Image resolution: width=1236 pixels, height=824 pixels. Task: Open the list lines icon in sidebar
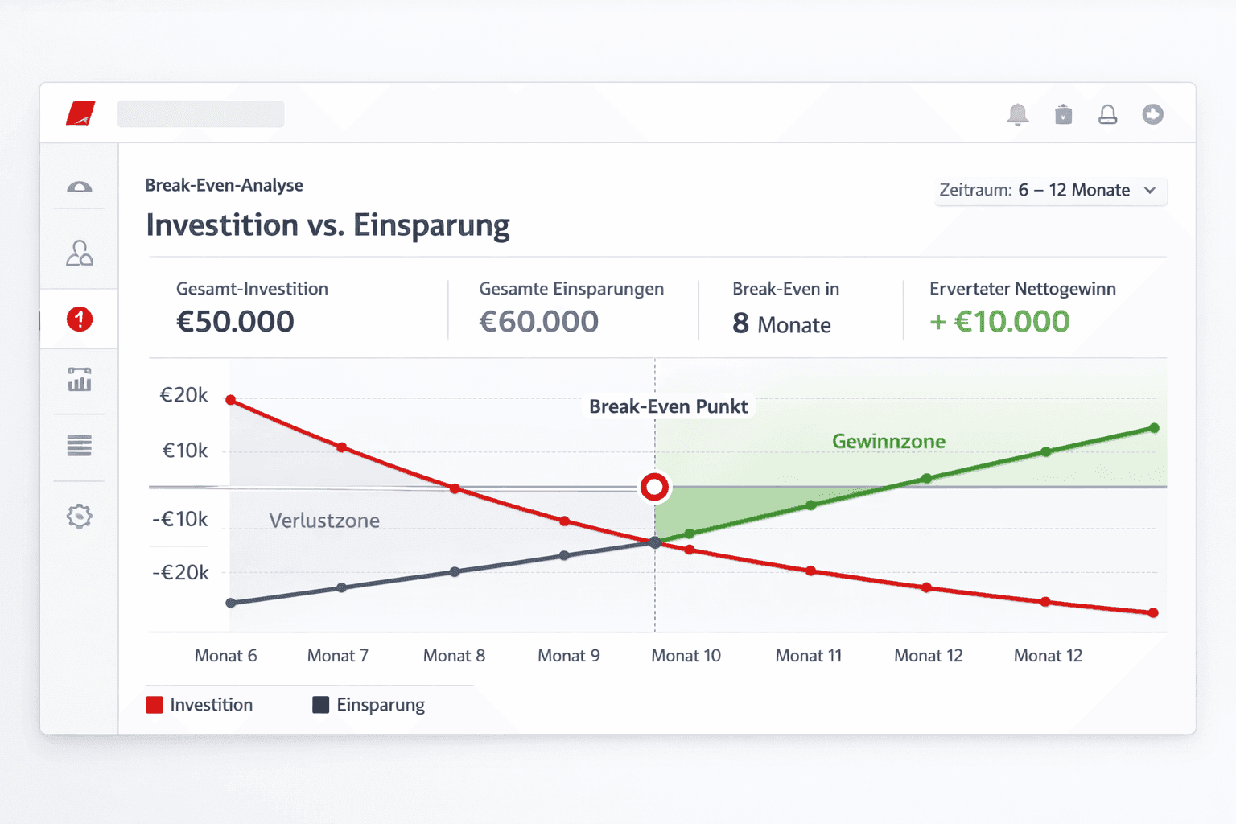pos(79,445)
